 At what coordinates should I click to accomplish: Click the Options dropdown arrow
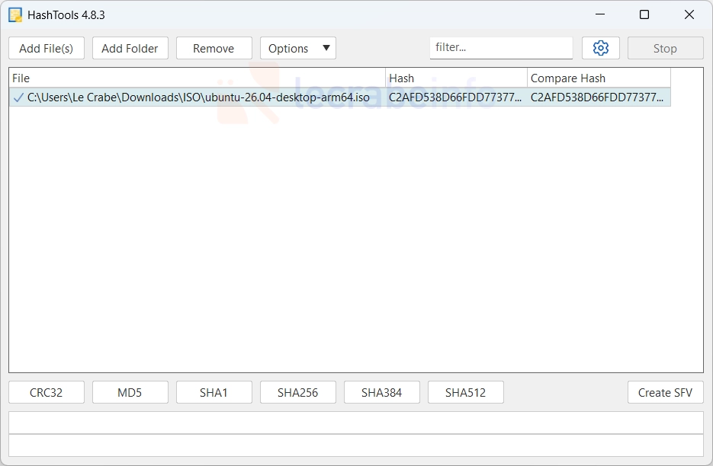(x=326, y=48)
